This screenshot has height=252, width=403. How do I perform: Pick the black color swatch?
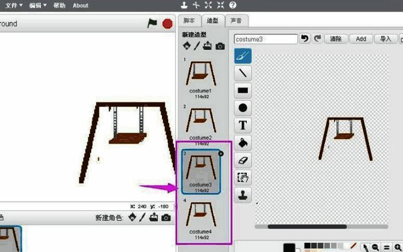pos(290,247)
